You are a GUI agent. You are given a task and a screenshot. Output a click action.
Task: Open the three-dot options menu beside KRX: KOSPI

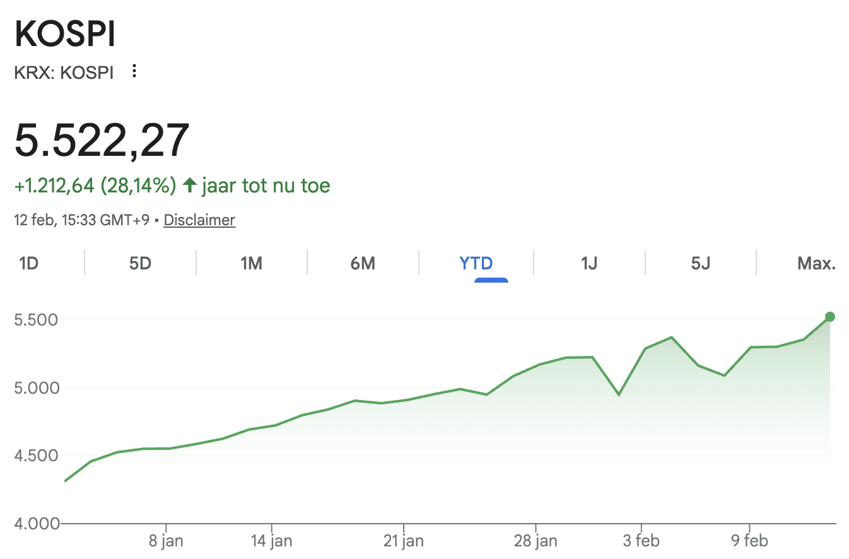click(134, 71)
